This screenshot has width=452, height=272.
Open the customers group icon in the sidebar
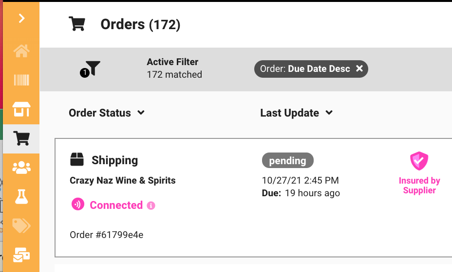point(21,168)
